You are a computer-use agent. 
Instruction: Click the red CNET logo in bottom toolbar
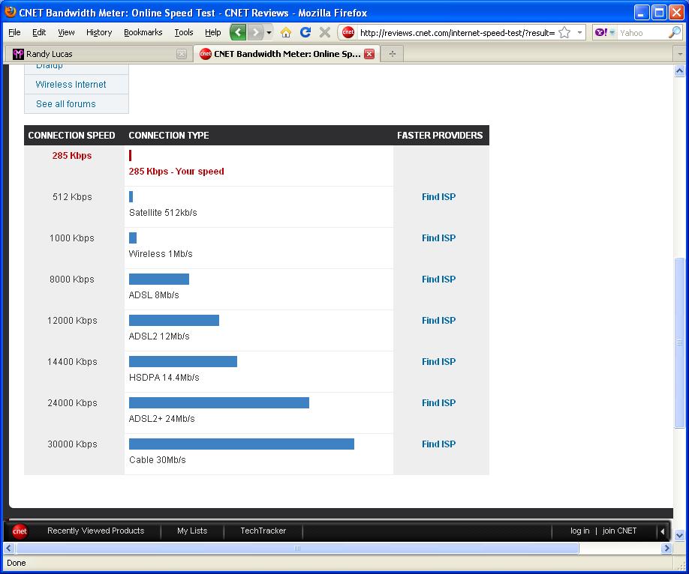pyautogui.click(x=20, y=531)
